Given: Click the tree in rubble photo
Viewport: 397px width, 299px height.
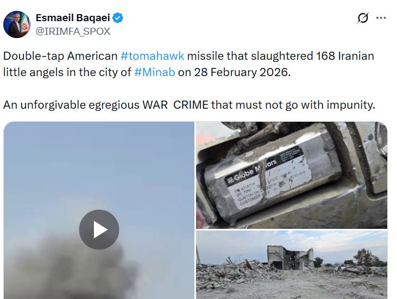Looking at the screenshot, I should [366, 257].
